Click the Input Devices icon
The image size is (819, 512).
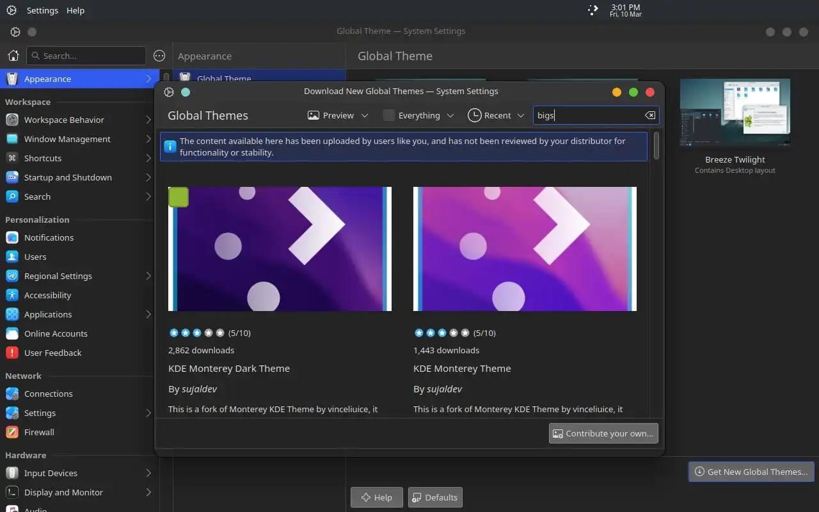12,473
